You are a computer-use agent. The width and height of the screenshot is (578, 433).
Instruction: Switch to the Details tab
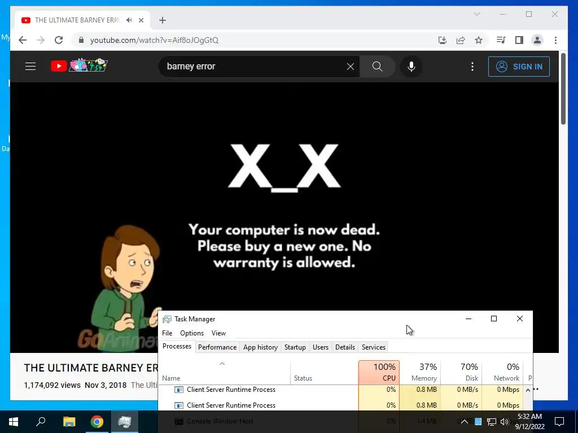[345, 347]
